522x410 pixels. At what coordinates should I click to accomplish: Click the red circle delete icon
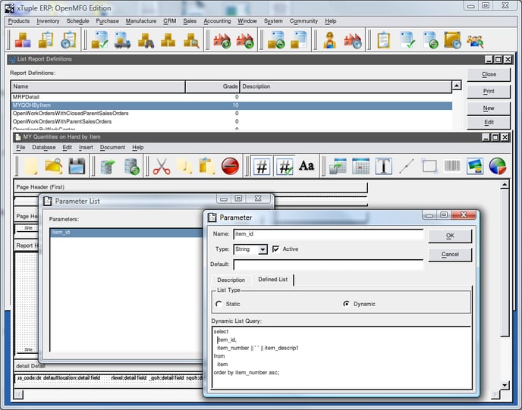pyautogui.click(x=231, y=166)
